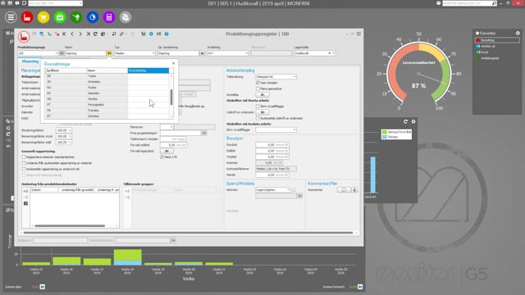The width and height of the screenshot is (525, 295).
Task: Open the yellow shopping cart Purchase module
Action: point(43,17)
